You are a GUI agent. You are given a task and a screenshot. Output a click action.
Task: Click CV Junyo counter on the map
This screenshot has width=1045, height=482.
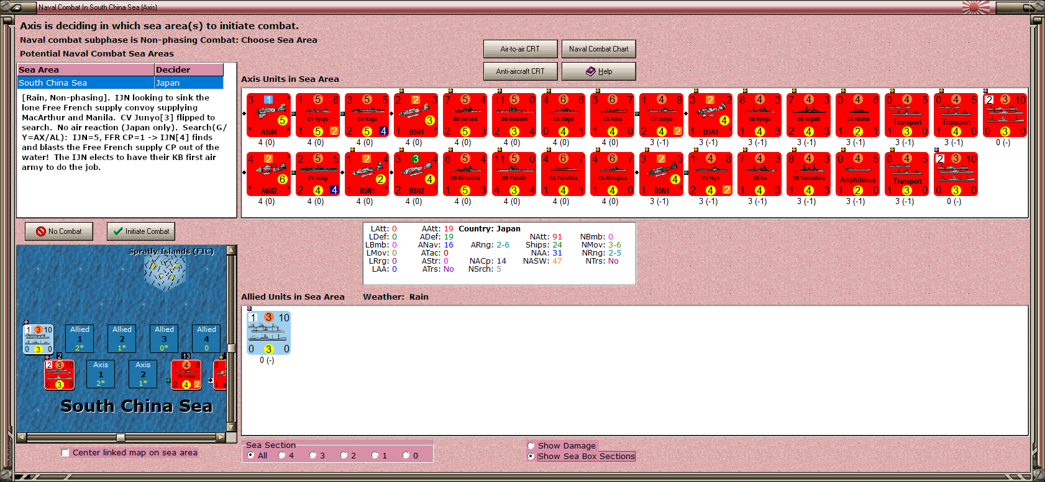point(186,375)
